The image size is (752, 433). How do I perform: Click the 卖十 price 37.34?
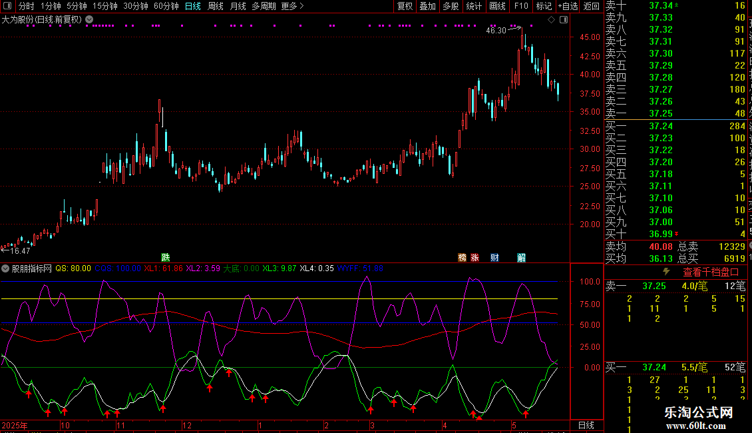click(661, 6)
